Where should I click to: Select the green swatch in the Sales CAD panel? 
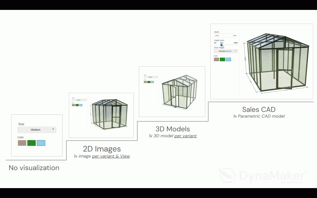coord(222,59)
